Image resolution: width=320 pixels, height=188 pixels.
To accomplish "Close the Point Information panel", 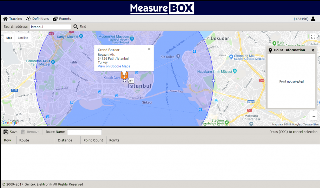I will tap(313, 50).
